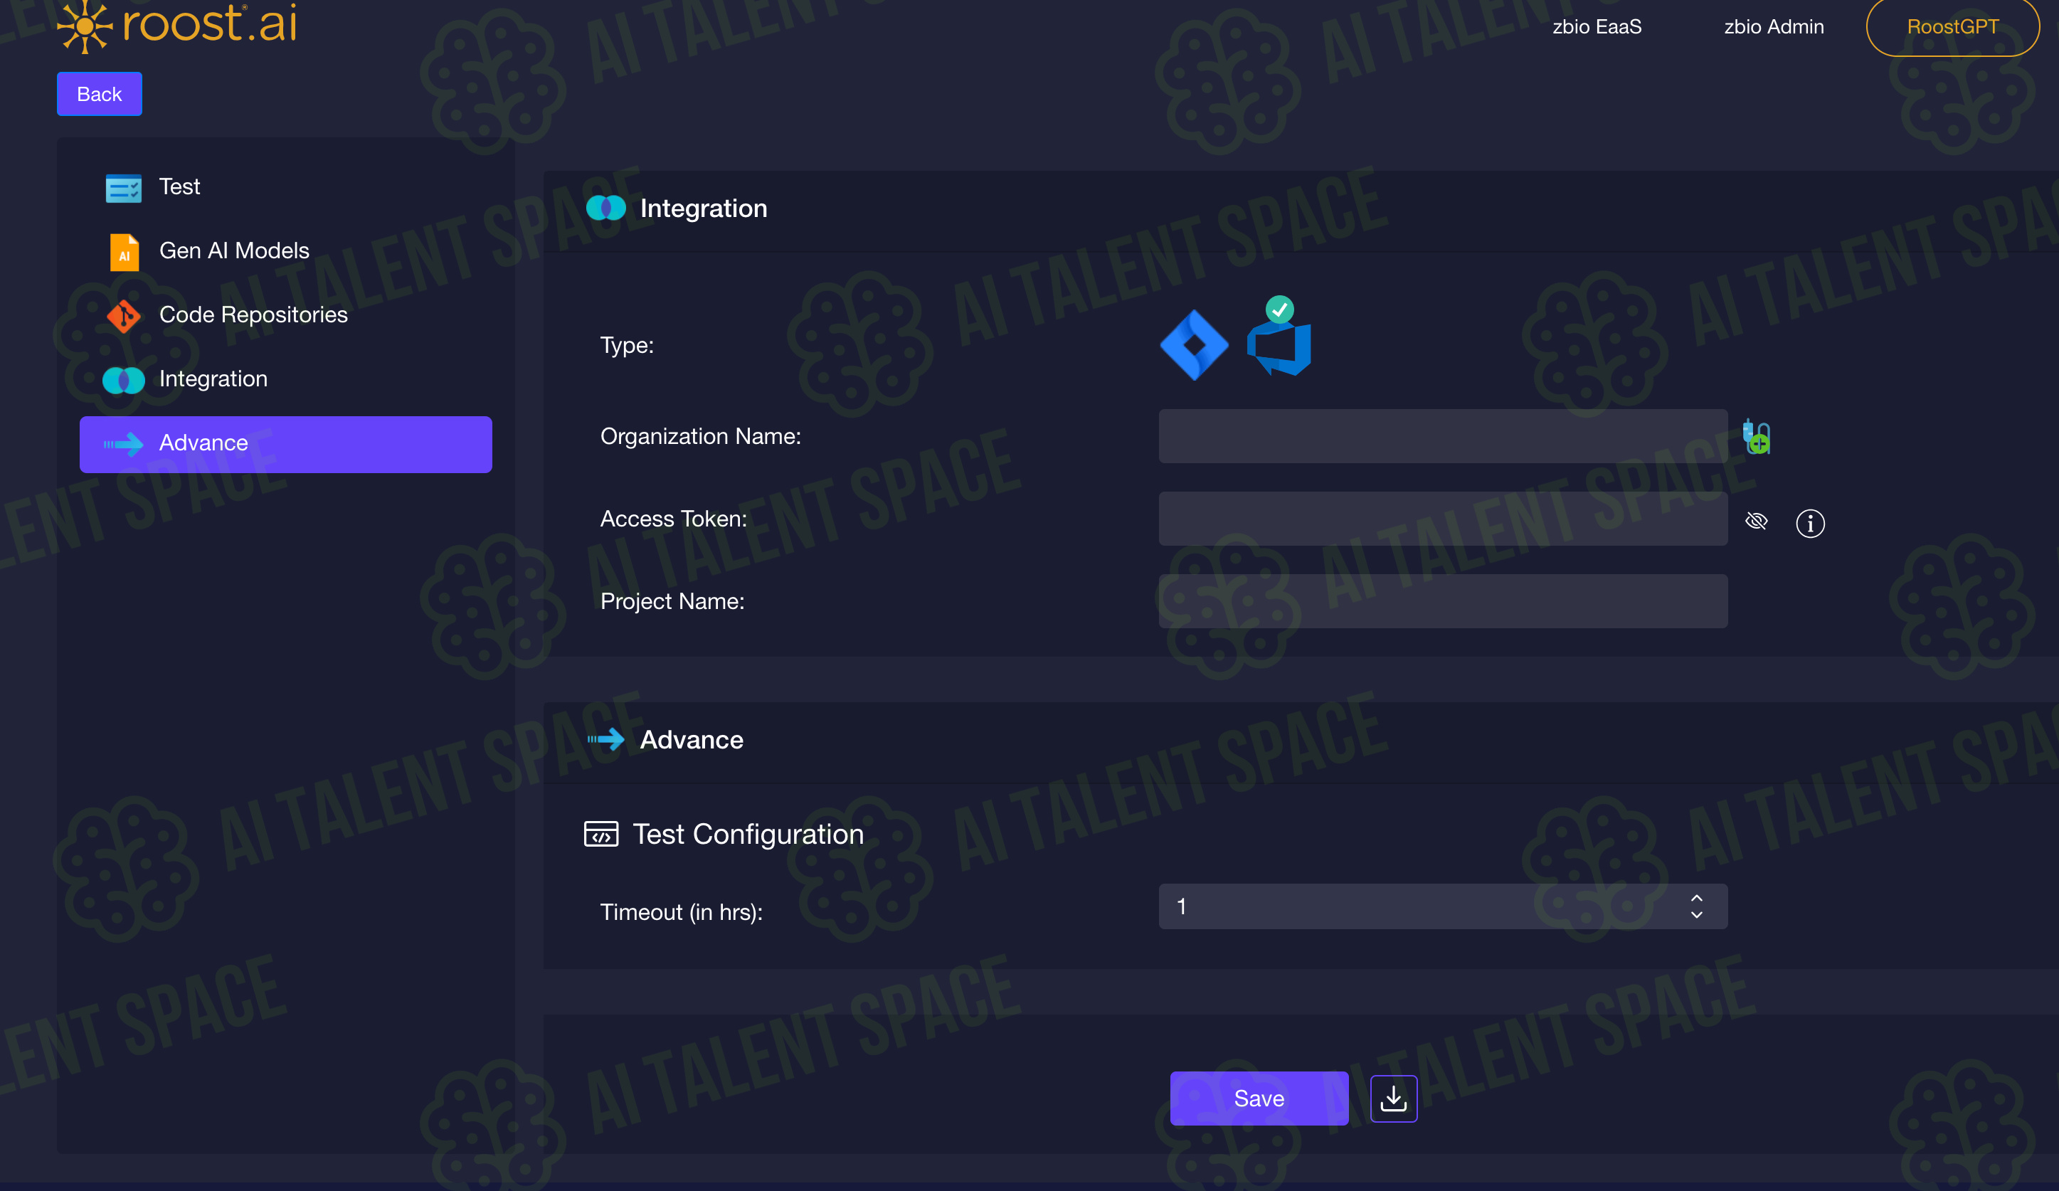Open the zbio EaaS link
This screenshot has width=2059, height=1191.
[1597, 27]
